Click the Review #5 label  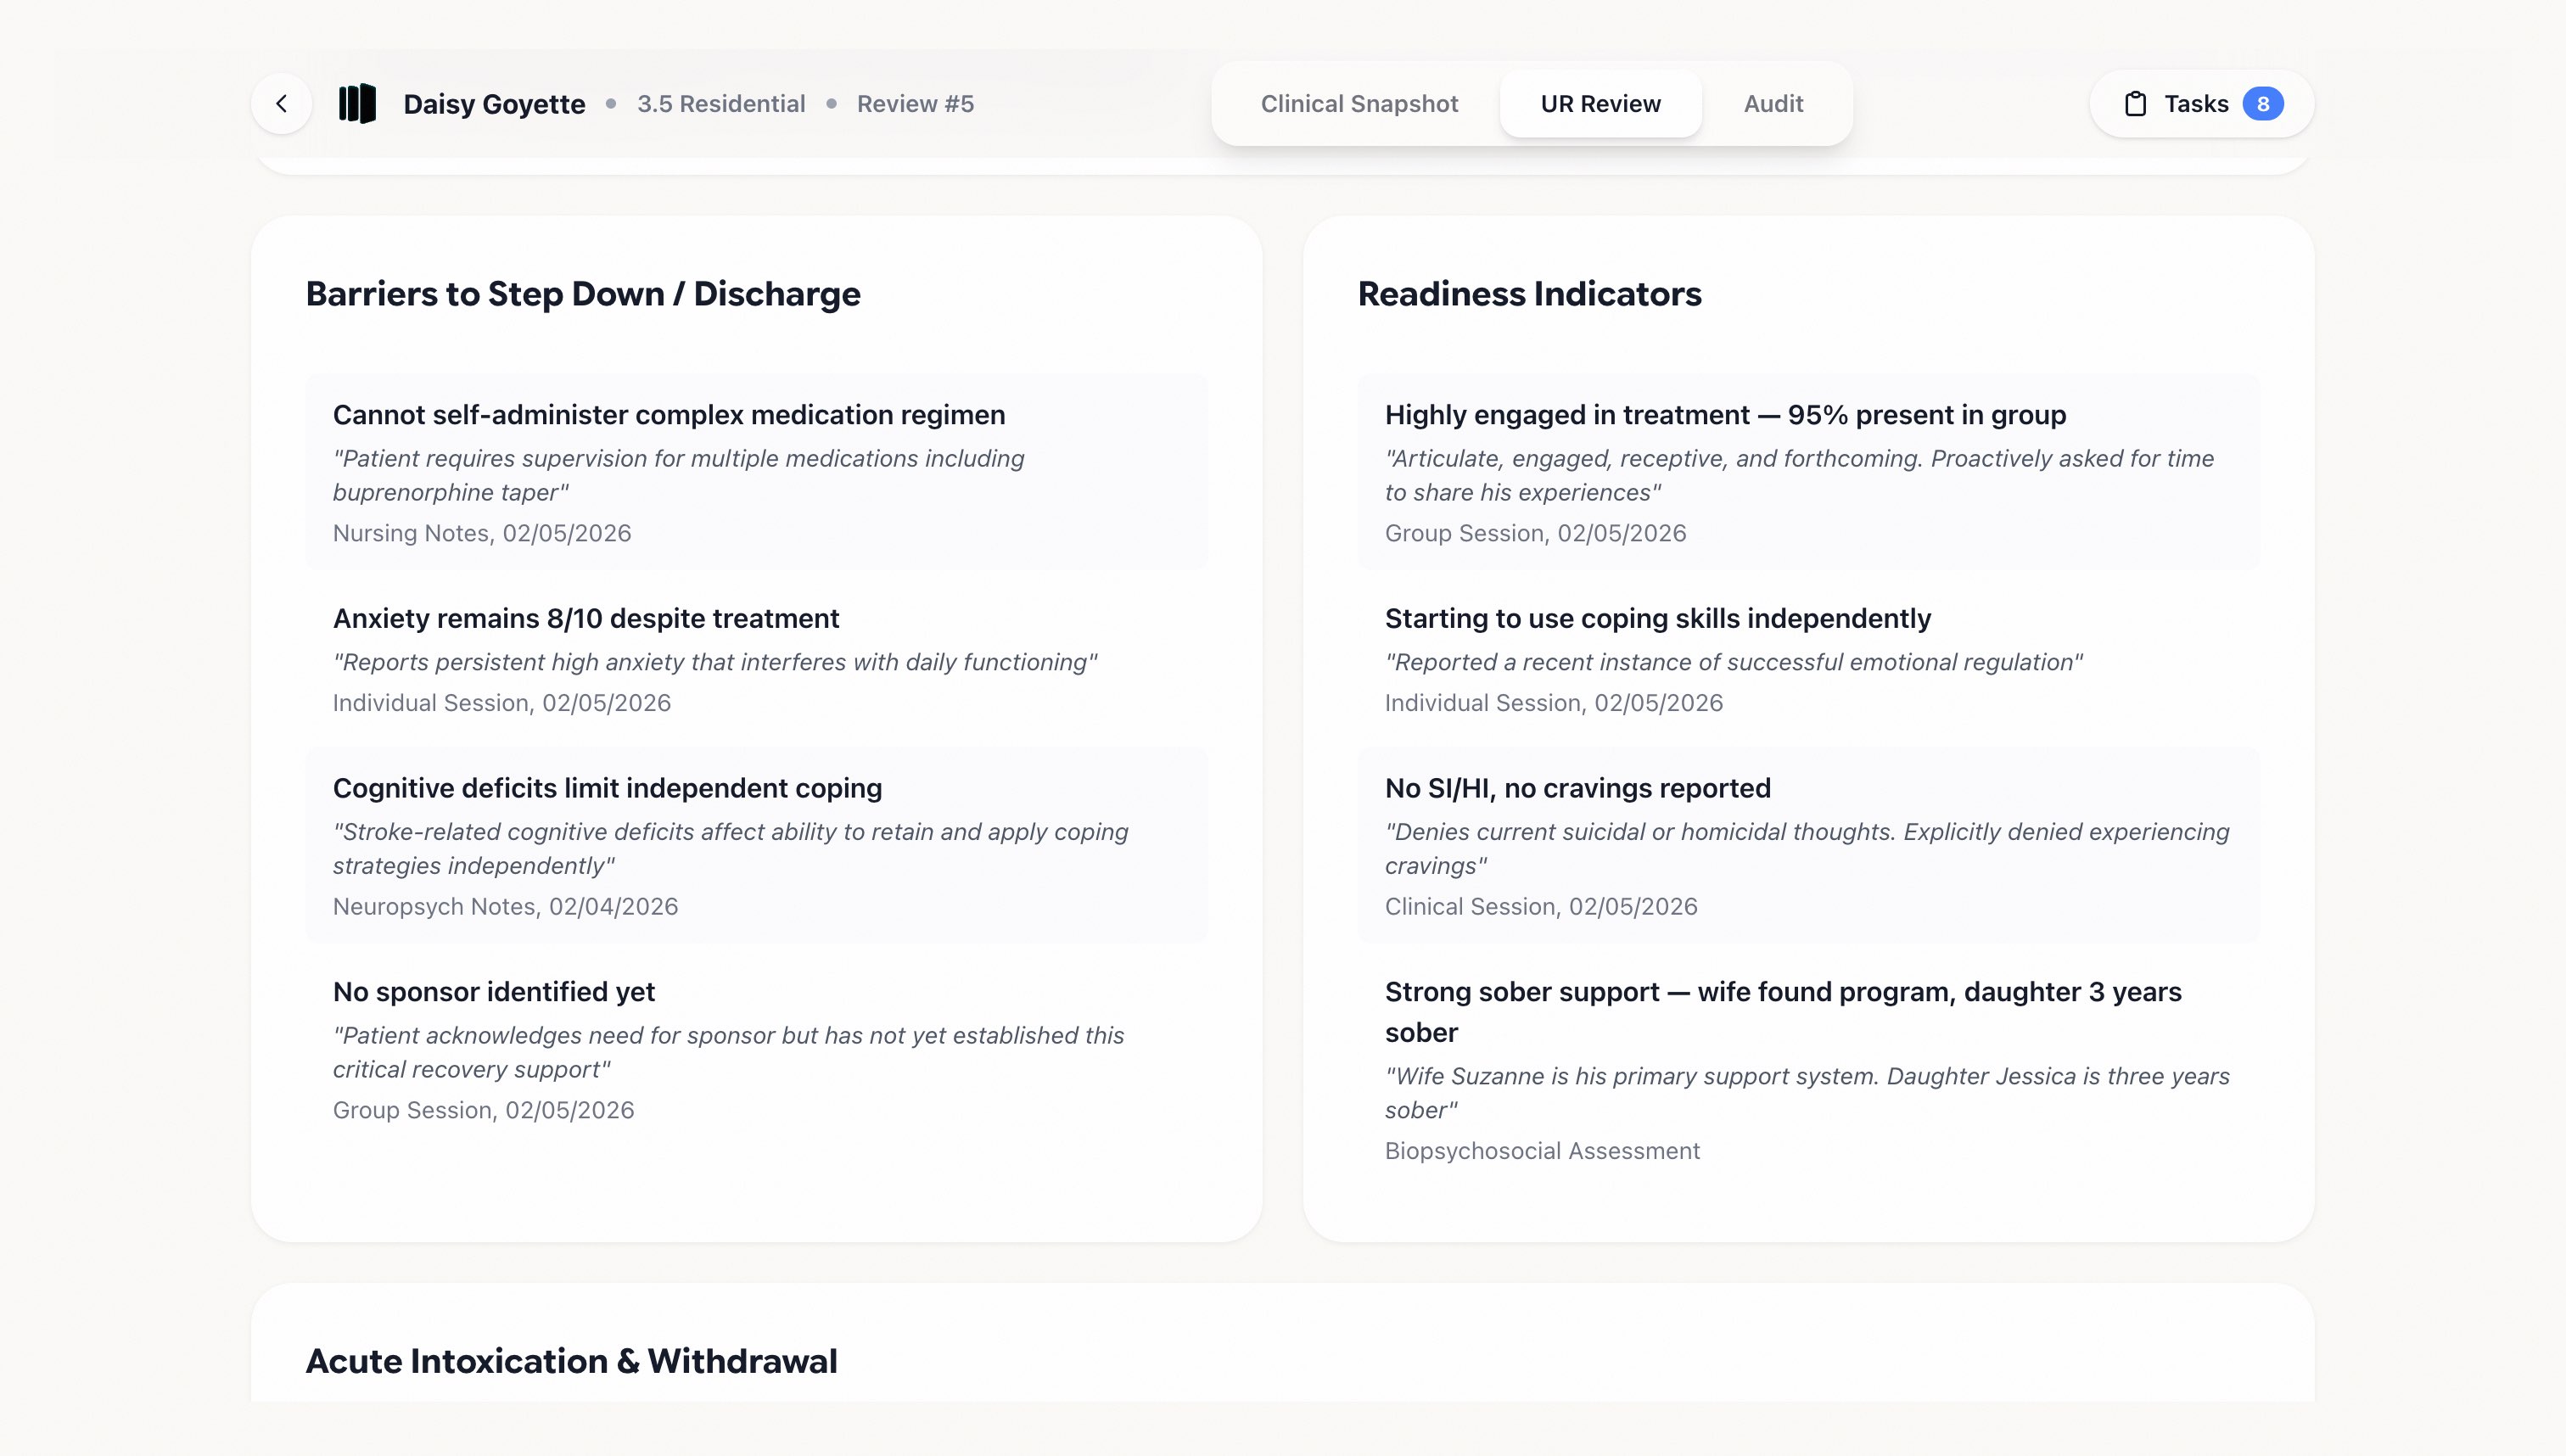915,104
